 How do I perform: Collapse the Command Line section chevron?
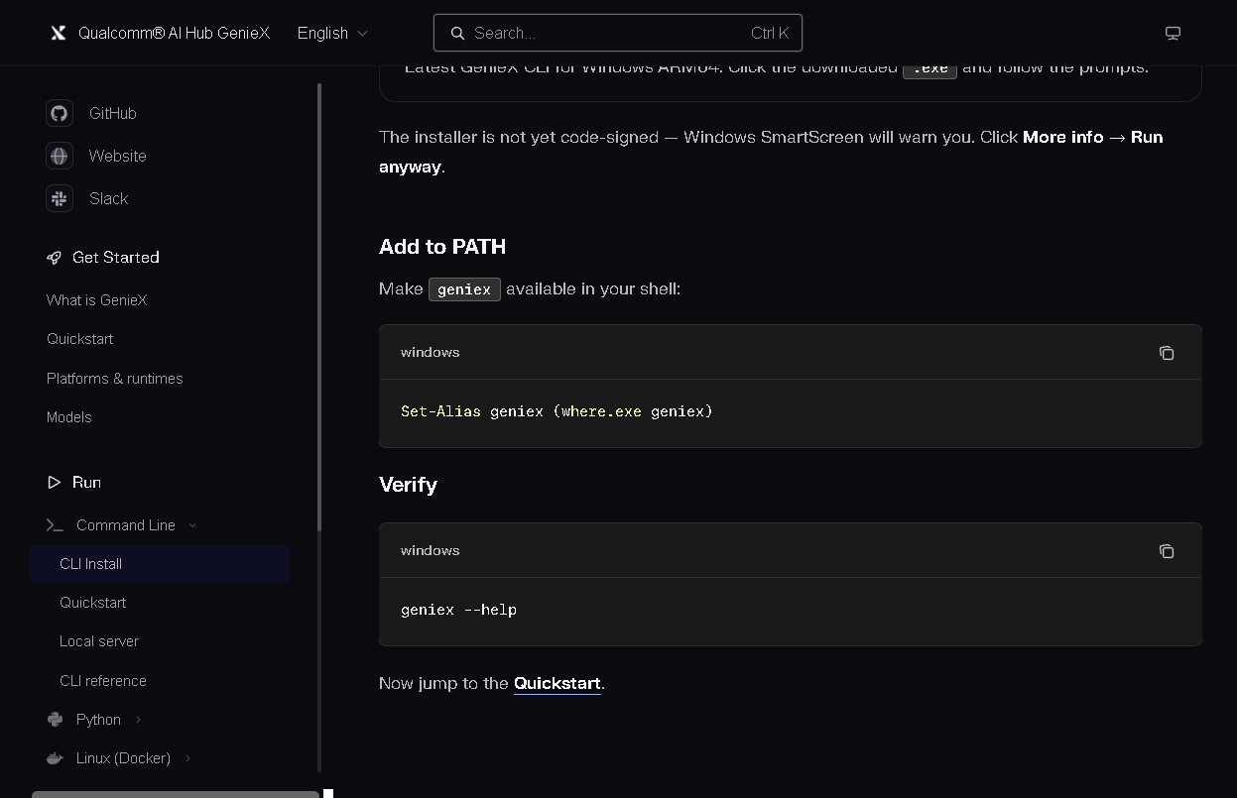[192, 525]
